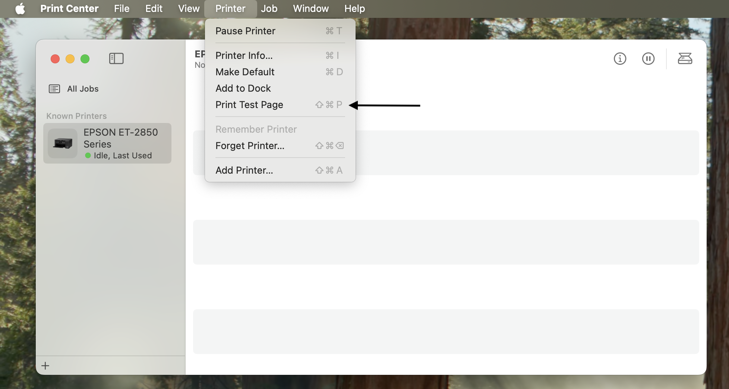
Task: Open the Help menu
Action: (x=354, y=9)
